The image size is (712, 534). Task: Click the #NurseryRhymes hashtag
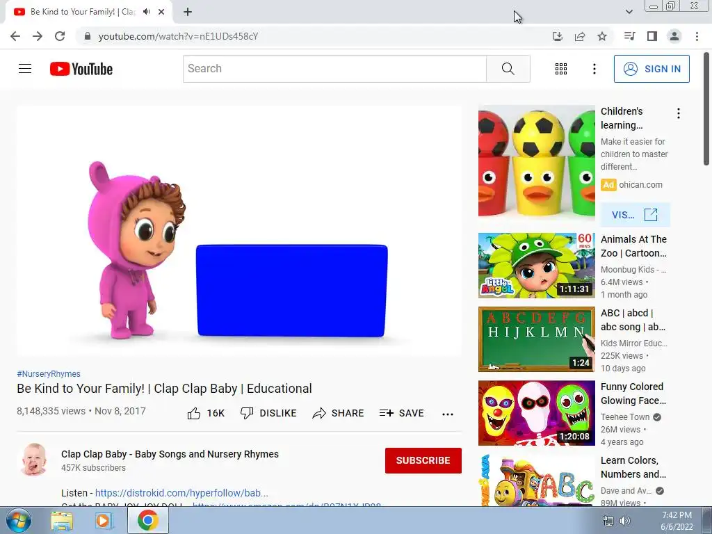click(49, 373)
